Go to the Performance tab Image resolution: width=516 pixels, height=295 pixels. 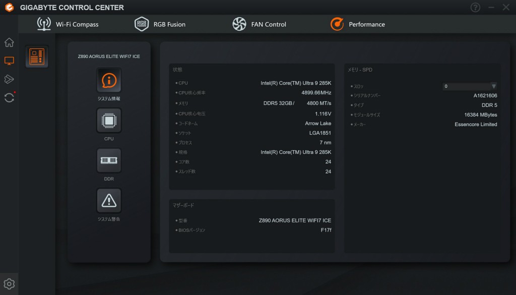pos(358,24)
